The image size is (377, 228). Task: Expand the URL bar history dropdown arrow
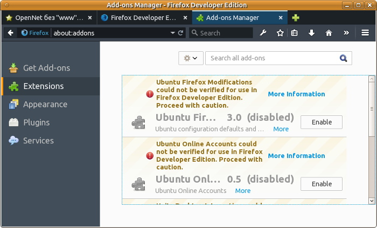click(x=172, y=33)
